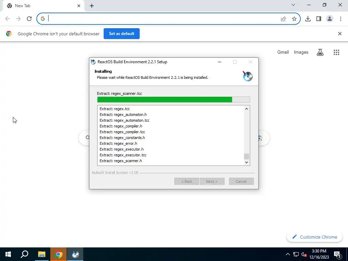This screenshot has height=261, width=348.
Task: Select log line 'Extract: regex_scanner.h'
Action: click(121, 161)
